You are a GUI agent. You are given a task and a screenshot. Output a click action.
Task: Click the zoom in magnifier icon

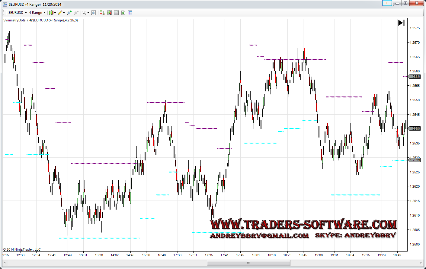[69, 13]
